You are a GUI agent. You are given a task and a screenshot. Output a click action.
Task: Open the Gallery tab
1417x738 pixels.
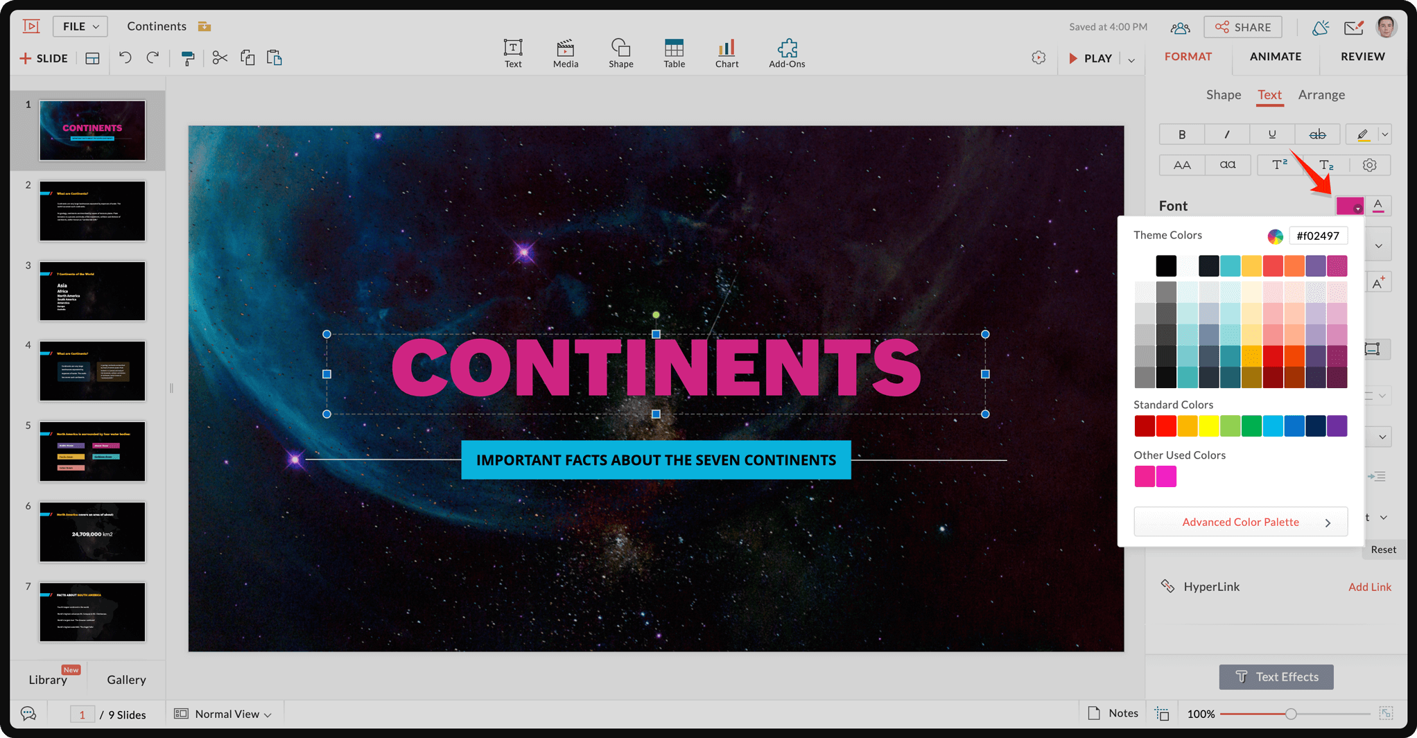[x=126, y=680]
